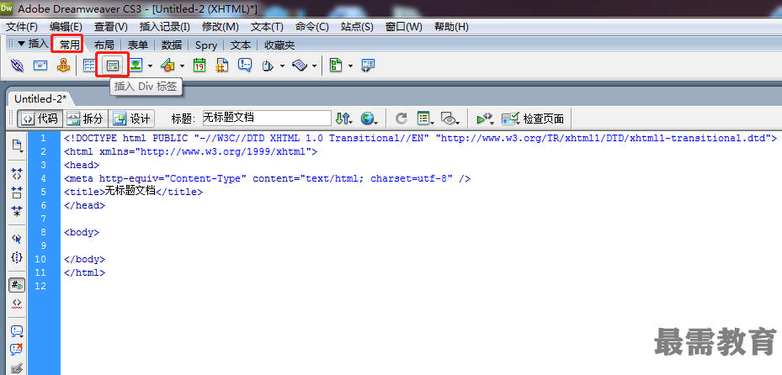Click the Email Link insert icon
782x375 pixels.
[x=40, y=66]
